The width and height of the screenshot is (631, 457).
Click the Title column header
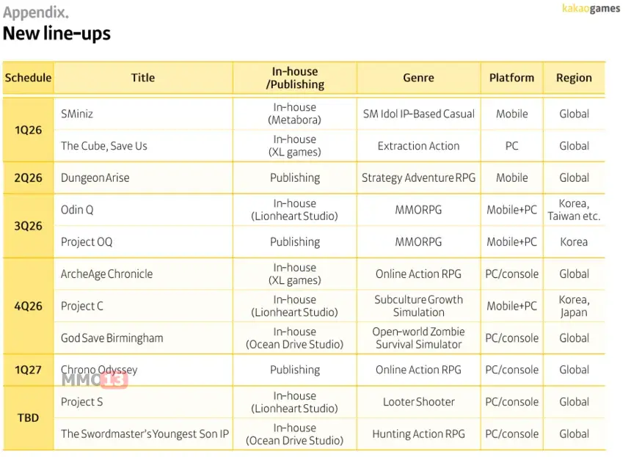(143, 78)
